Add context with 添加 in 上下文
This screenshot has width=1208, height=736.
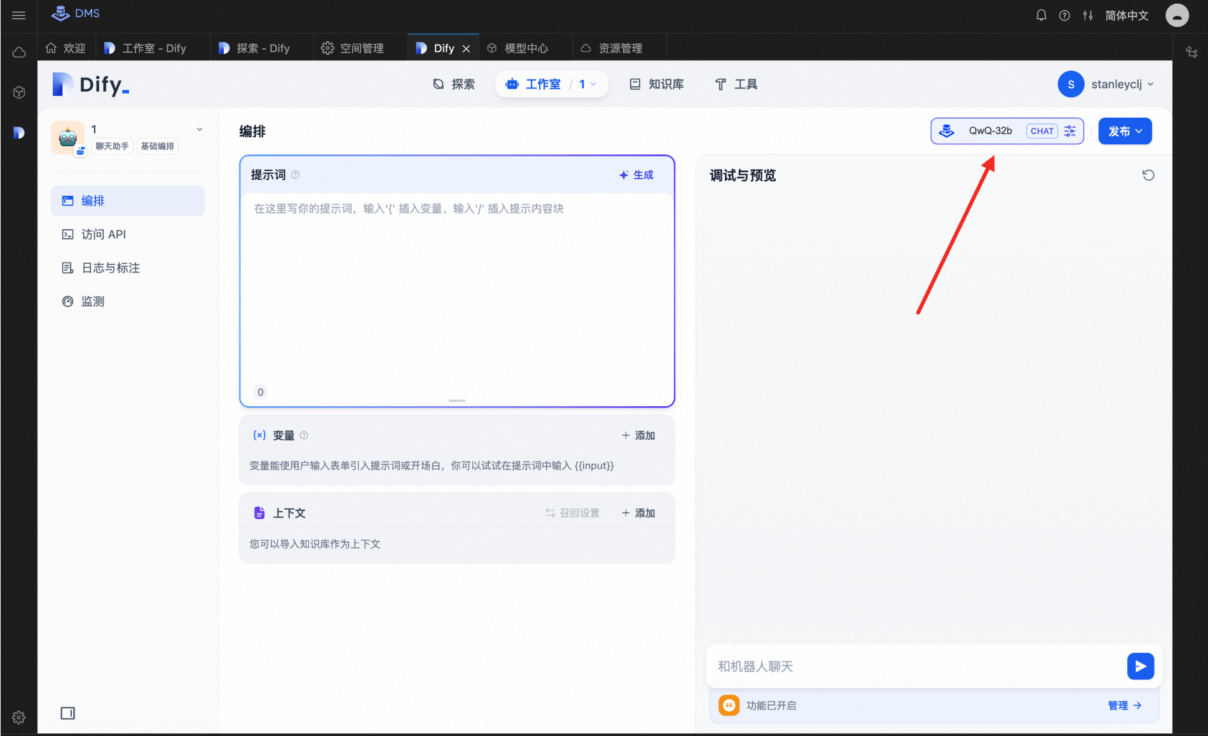coord(638,513)
